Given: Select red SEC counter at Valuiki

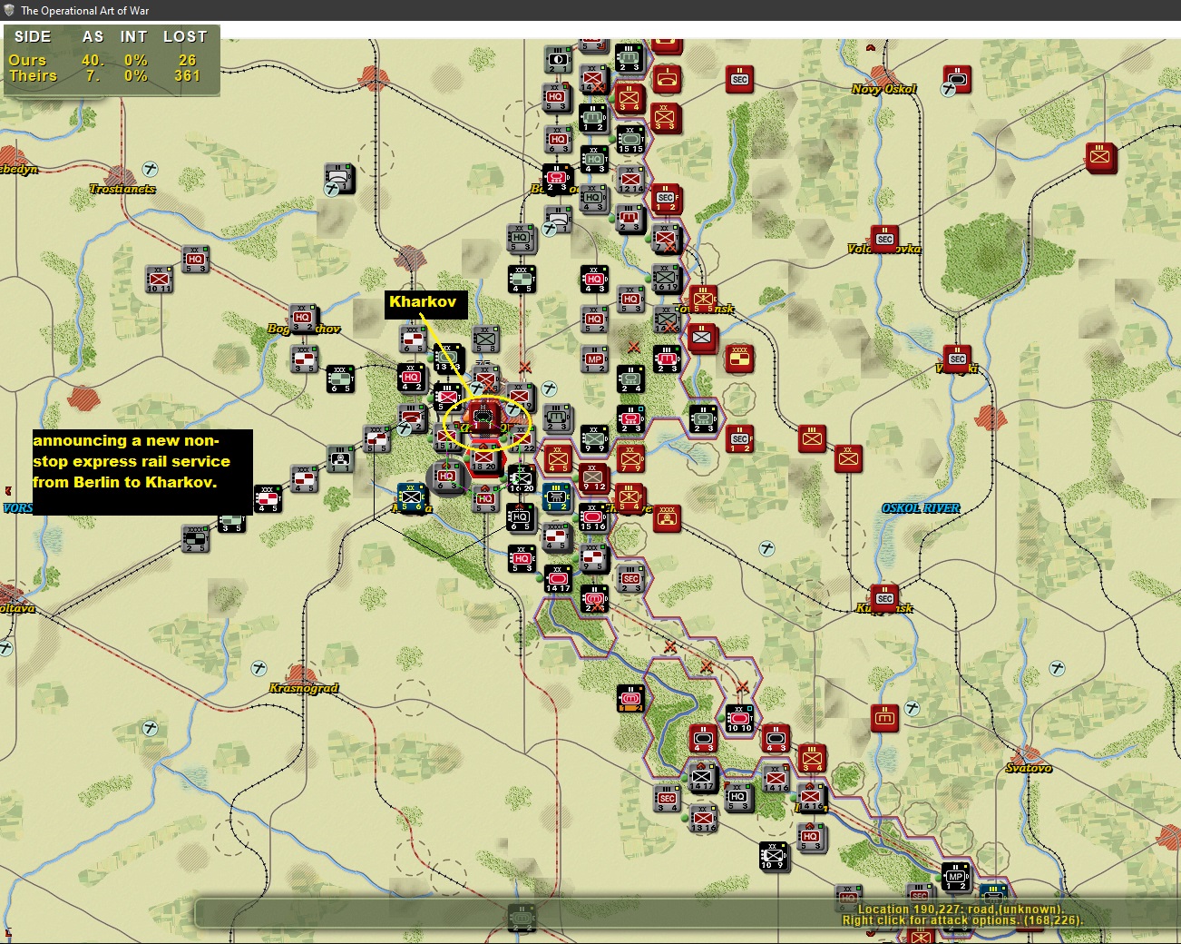Looking at the screenshot, I should (x=957, y=359).
